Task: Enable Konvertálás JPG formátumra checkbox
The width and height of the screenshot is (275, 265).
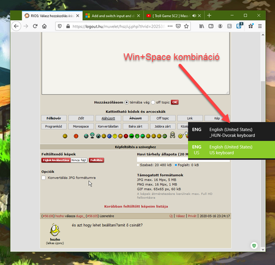Action: (44, 178)
